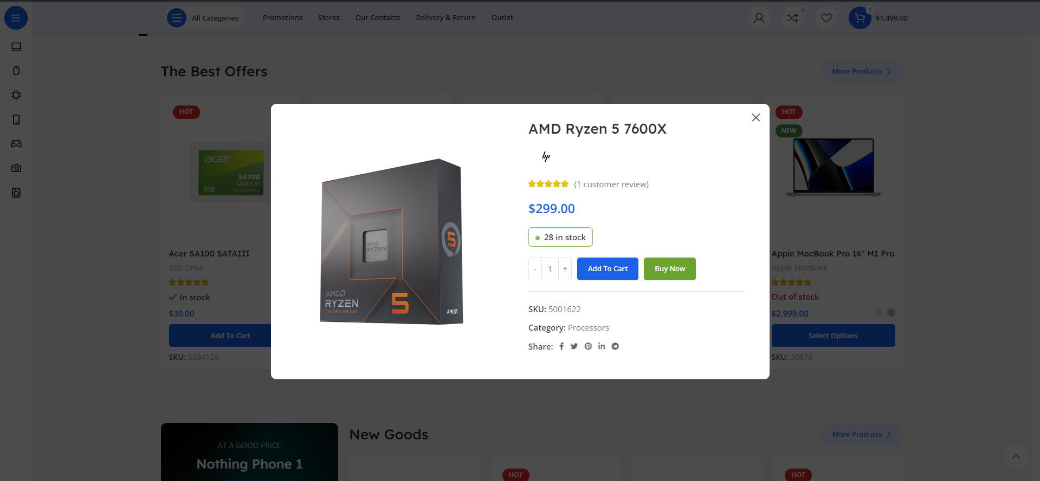Viewport: 1040px width, 481px height.
Task: Open the user account icon
Action: click(x=759, y=18)
